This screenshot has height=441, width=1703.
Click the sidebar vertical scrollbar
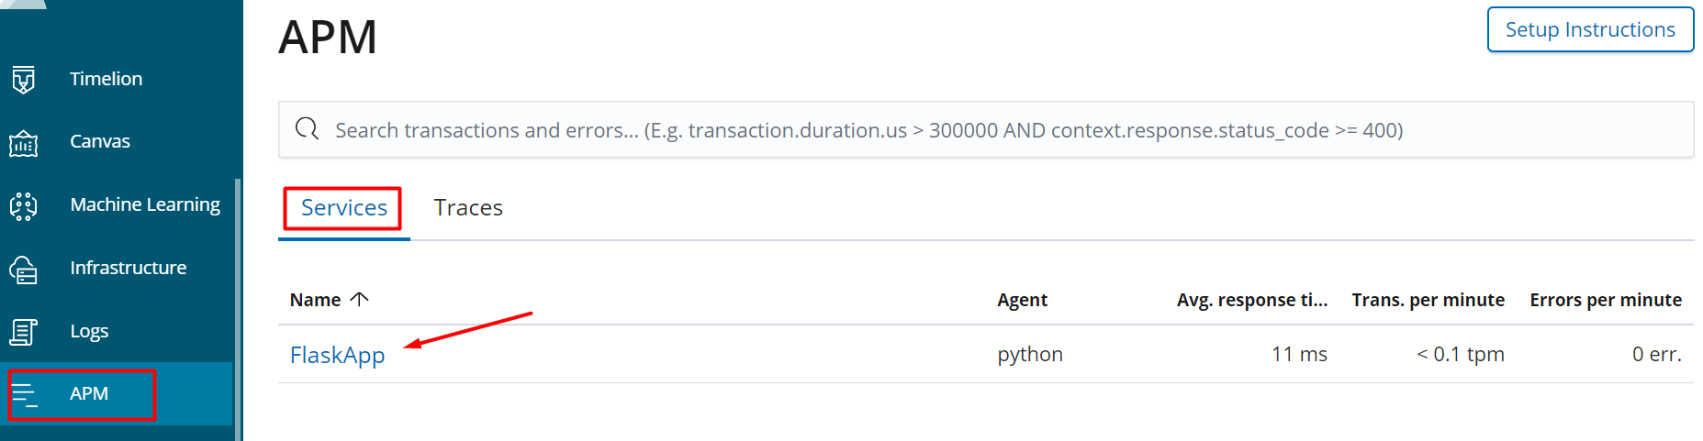239,303
